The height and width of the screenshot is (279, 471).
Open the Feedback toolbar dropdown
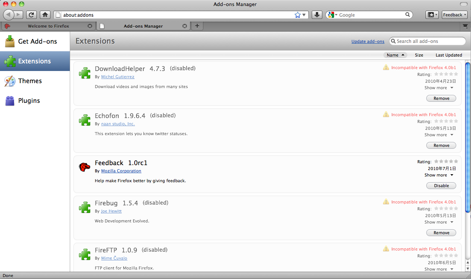click(x=454, y=15)
